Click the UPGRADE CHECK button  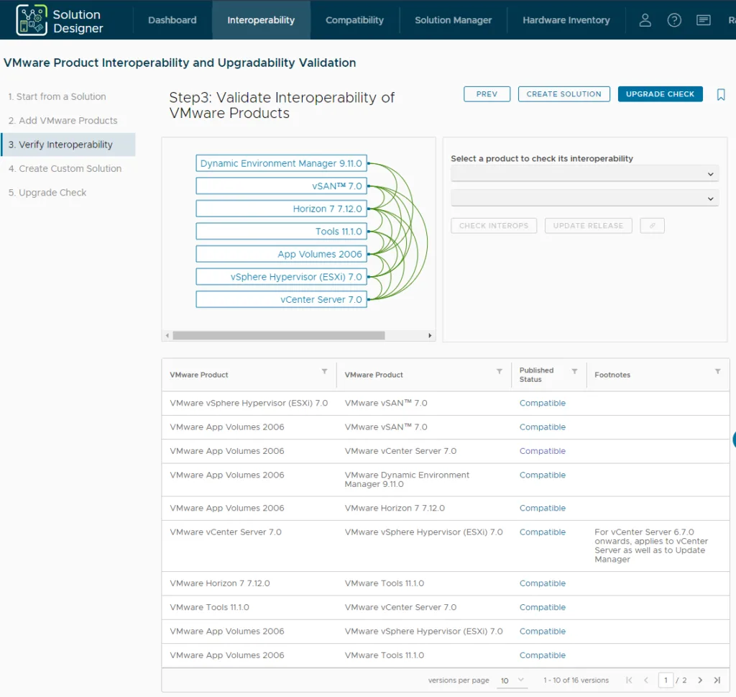coord(660,94)
